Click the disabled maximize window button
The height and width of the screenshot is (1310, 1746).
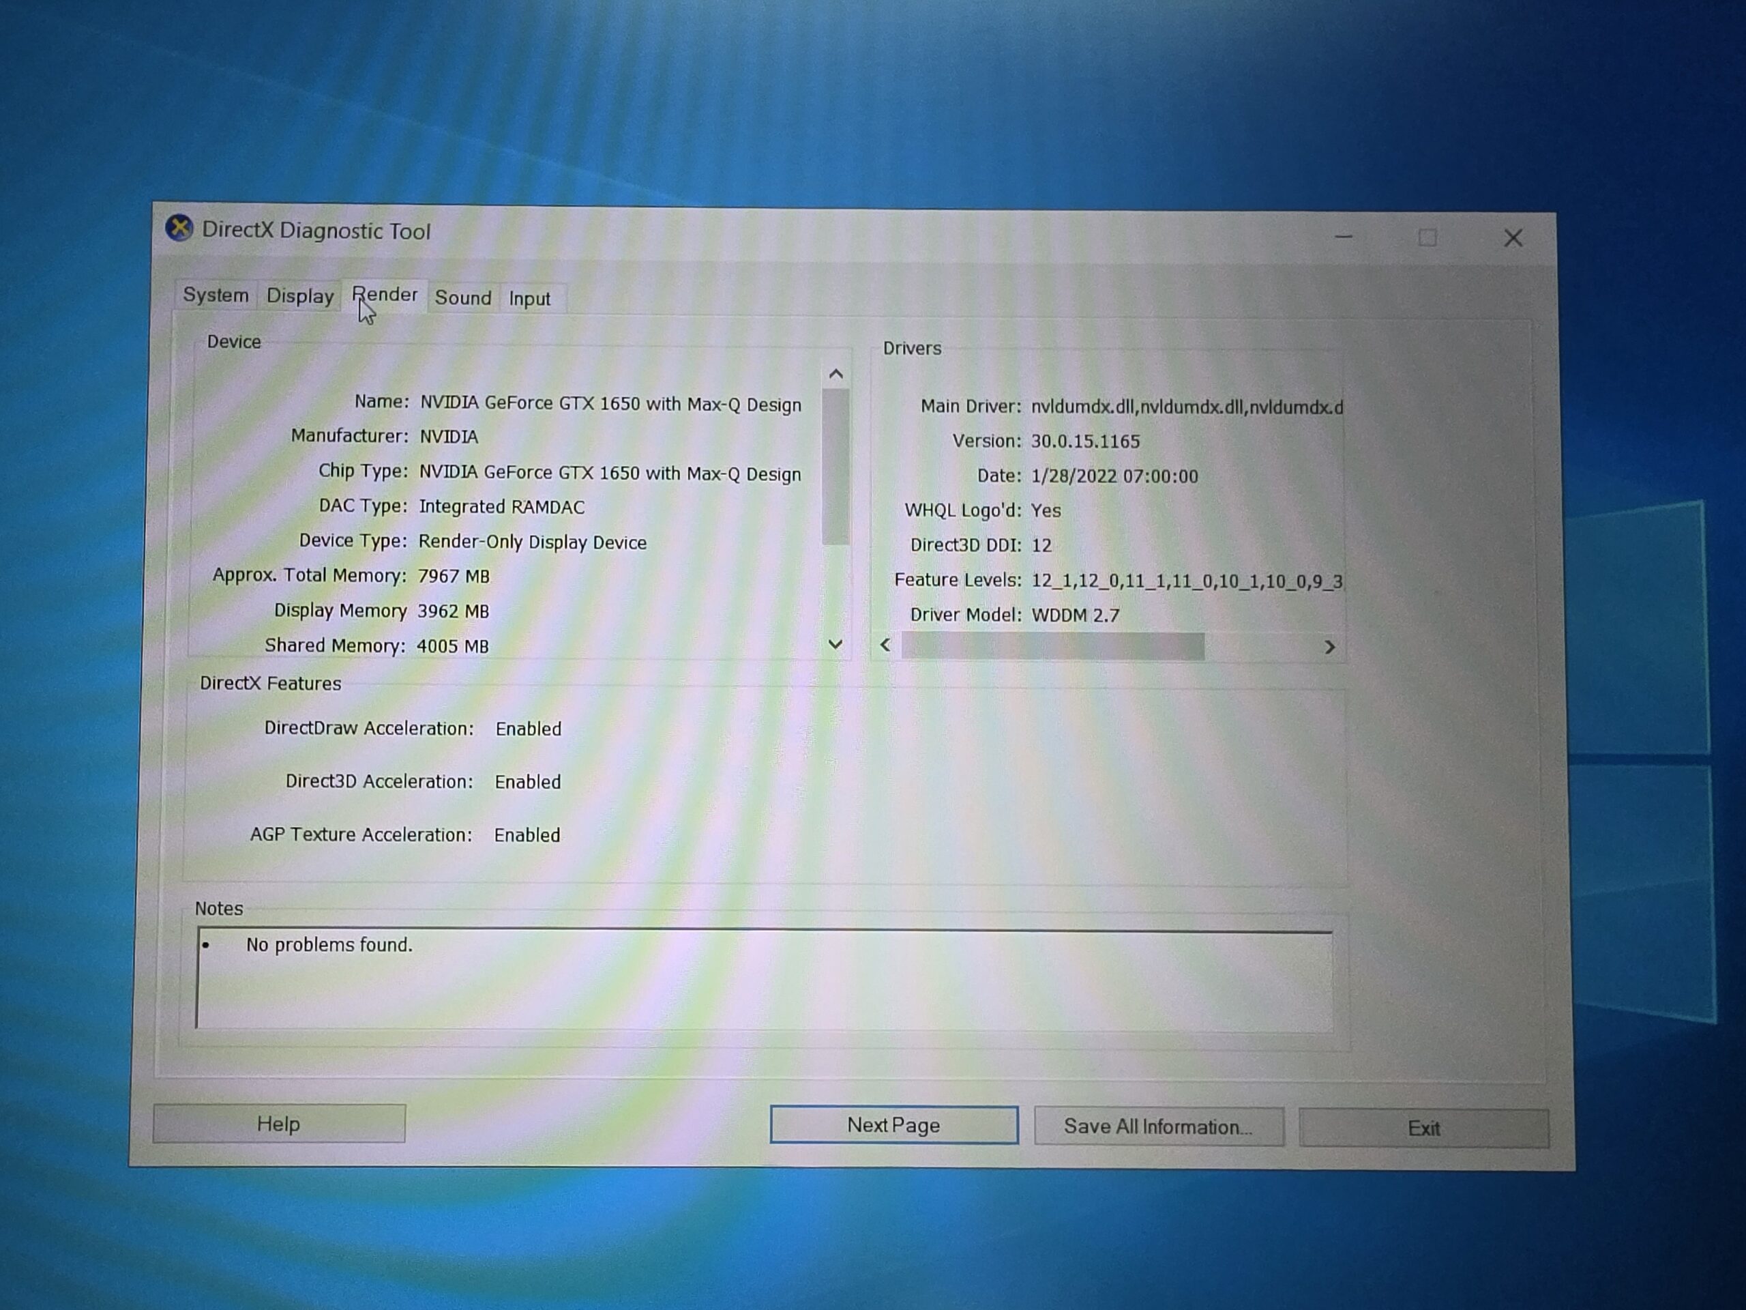[1427, 237]
